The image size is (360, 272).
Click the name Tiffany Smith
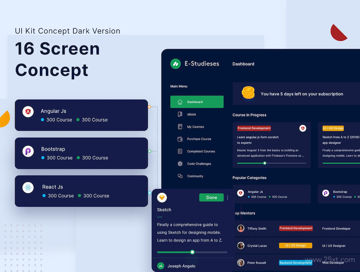[257, 228]
